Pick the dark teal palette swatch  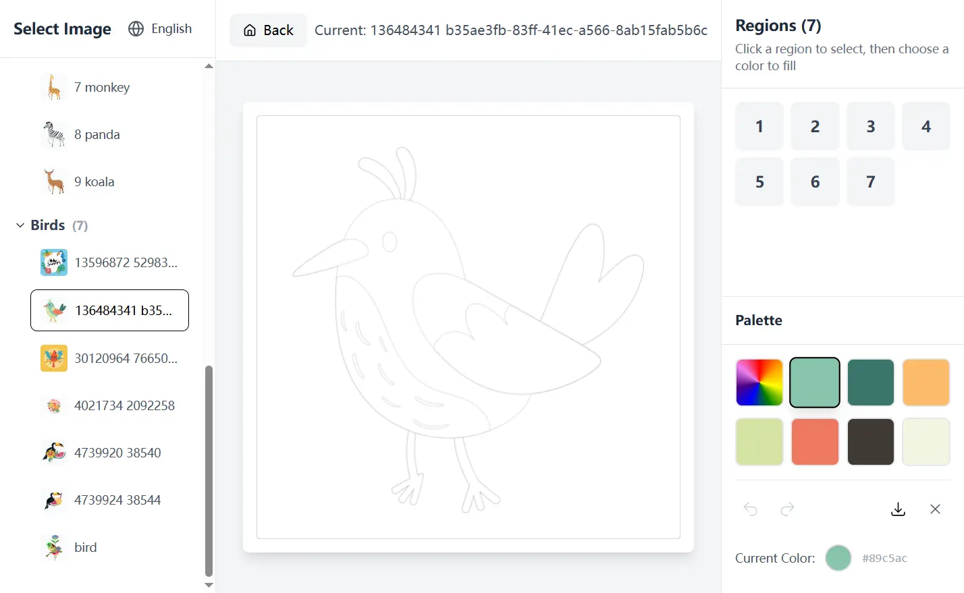(x=870, y=383)
